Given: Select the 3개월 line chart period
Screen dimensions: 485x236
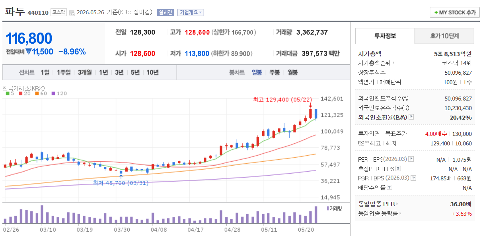Looking at the screenshot, I should 85,72.
